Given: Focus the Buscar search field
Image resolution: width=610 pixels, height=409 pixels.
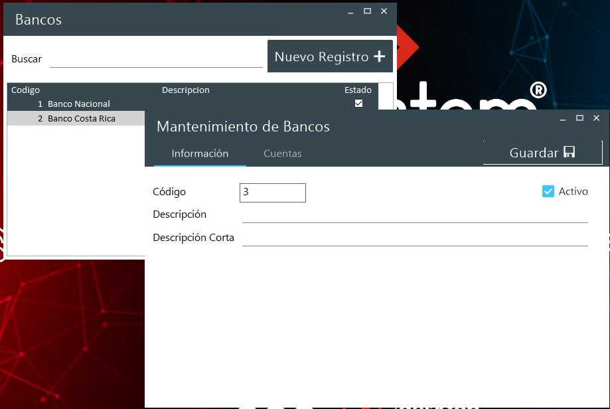Looking at the screenshot, I should pos(156,59).
